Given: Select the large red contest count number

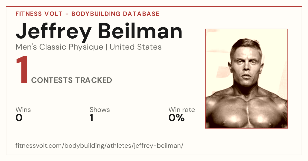Looking at the screenshot, I should point(22,70).
